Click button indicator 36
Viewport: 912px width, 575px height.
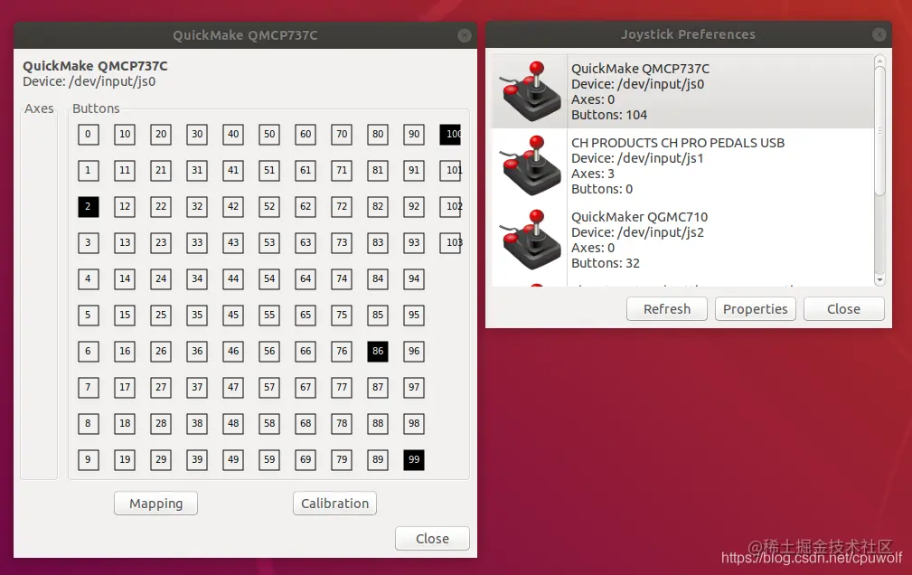[x=197, y=352]
